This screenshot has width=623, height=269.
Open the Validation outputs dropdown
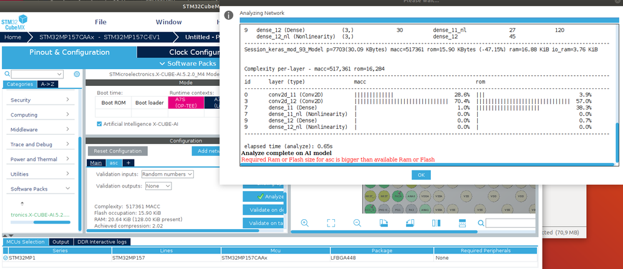pos(158,186)
